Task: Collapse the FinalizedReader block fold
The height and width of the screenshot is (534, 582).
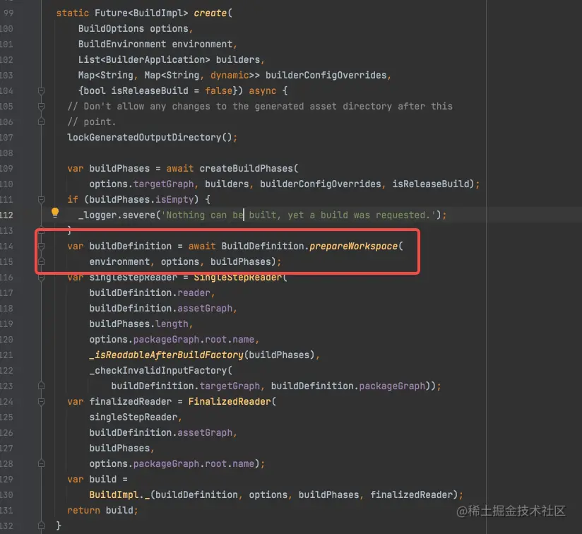Action: (x=41, y=401)
